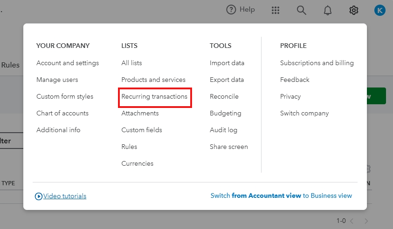Open Recurring transactions list
The width and height of the screenshot is (393, 229).
point(154,96)
